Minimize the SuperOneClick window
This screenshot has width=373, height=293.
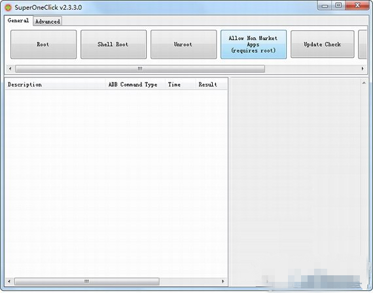click(325, 6)
